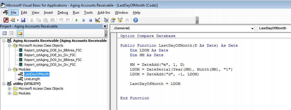Collapse the Microsoft Access Class Objects folder under Aging Accounts Receivable

pyautogui.click(x=9, y=45)
